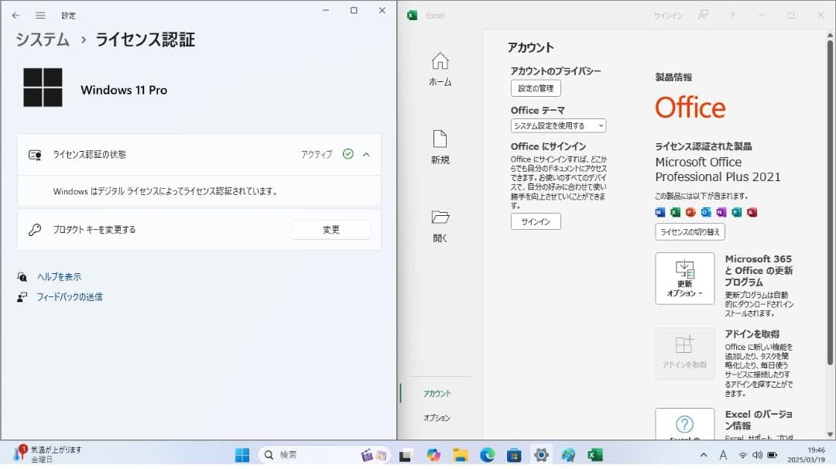Image resolution: width=836 pixels, height=469 pixels.
Task: Select オプション in Excel sidebar
Action: [x=437, y=418]
